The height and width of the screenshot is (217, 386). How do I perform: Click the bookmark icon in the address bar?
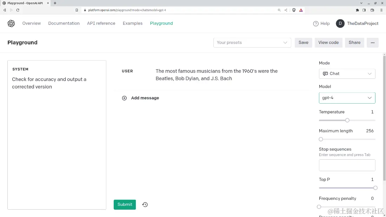pyautogui.click(x=76, y=10)
